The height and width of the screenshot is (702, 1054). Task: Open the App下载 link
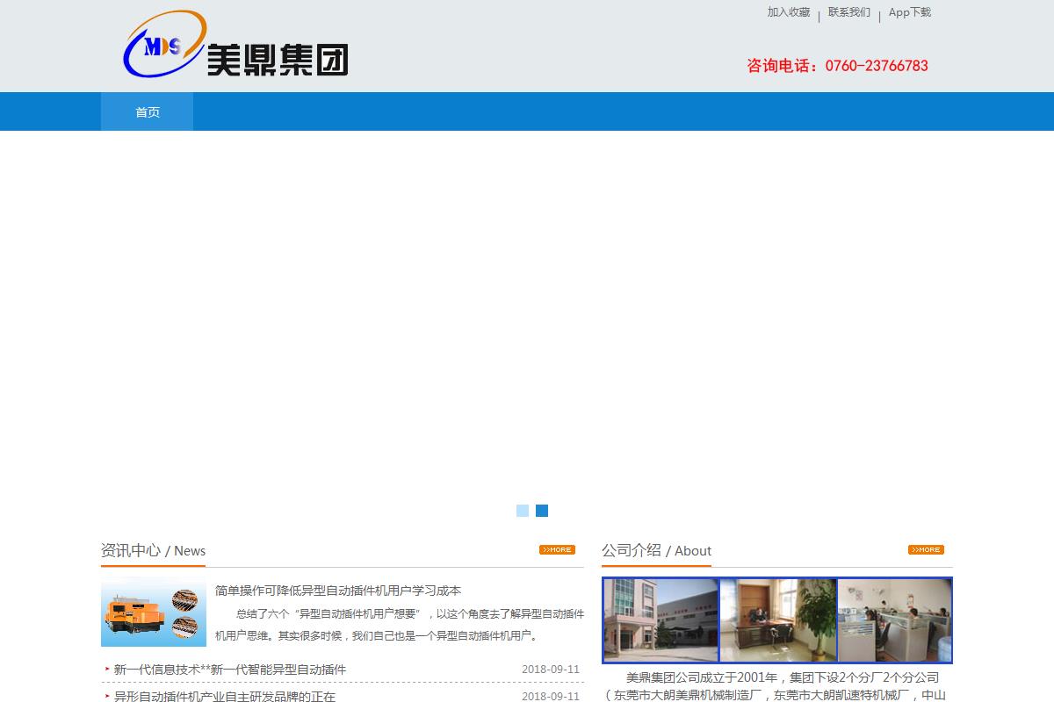[x=909, y=12]
